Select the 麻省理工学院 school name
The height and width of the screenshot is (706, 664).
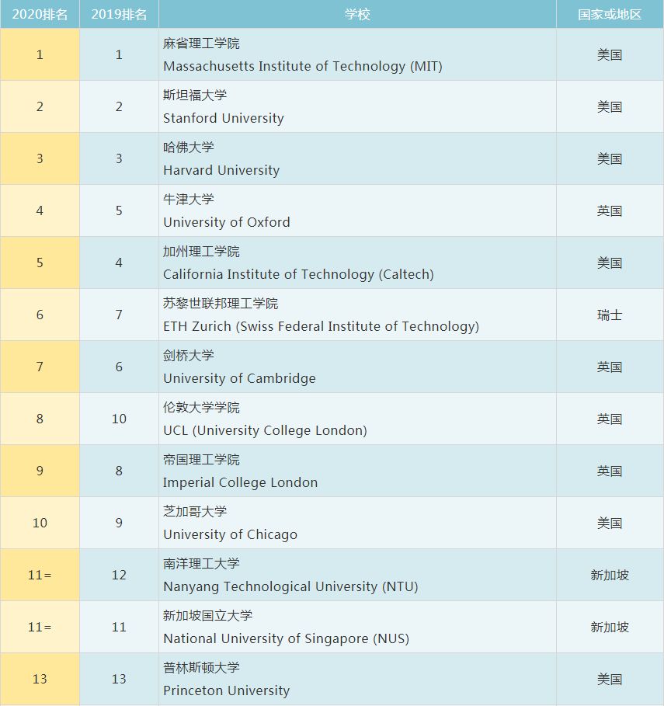pyautogui.click(x=201, y=43)
